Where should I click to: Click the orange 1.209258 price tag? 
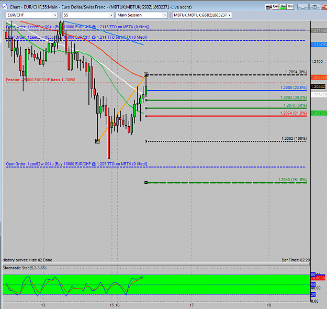(x=319, y=78)
